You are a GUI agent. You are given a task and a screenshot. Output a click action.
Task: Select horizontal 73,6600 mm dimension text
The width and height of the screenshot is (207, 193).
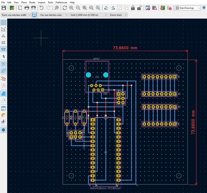point(125,48)
